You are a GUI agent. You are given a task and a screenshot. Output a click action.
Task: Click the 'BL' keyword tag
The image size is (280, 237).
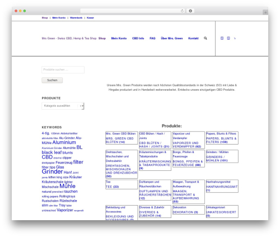[80, 147]
